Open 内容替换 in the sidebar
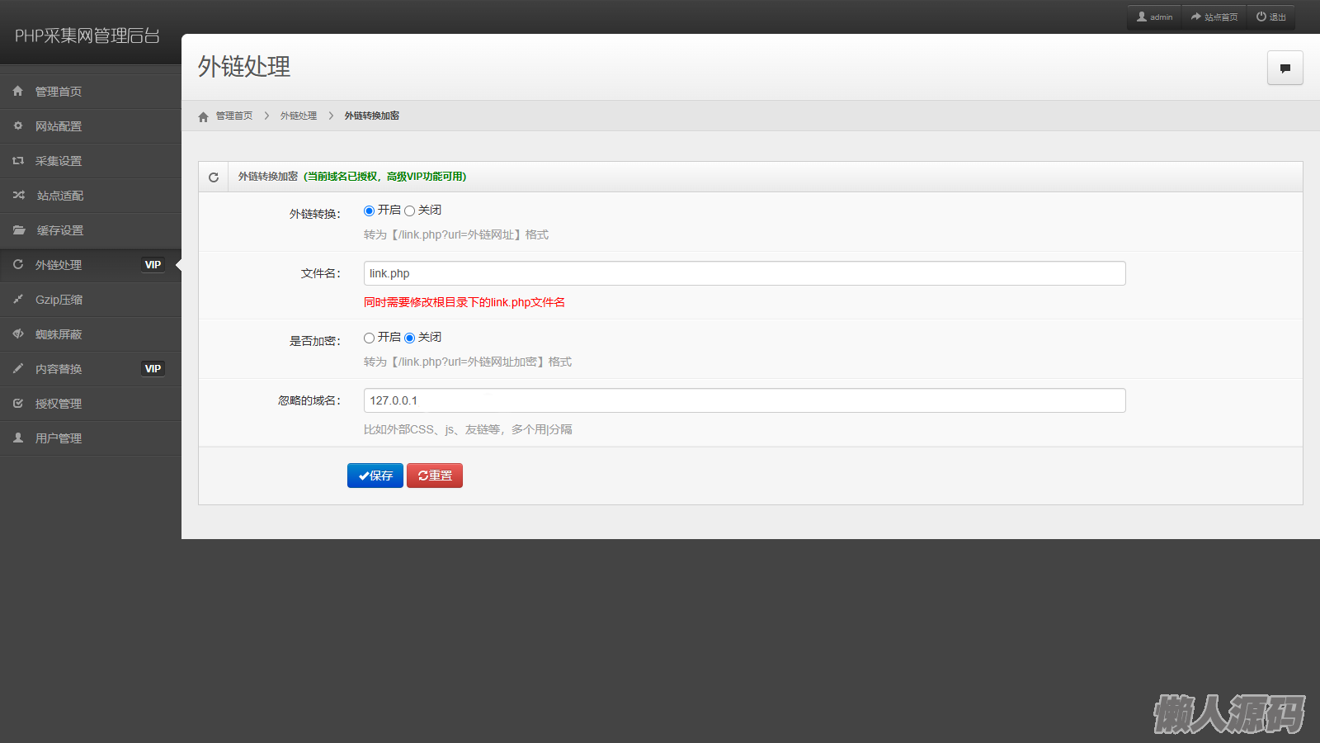This screenshot has height=743, width=1320. pyautogui.click(x=91, y=369)
